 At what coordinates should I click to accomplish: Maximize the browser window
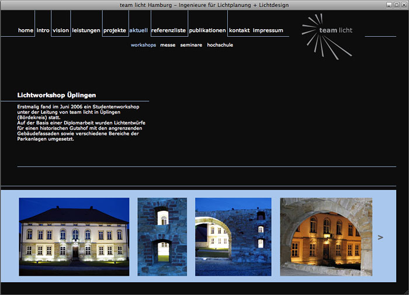pos(397,5)
